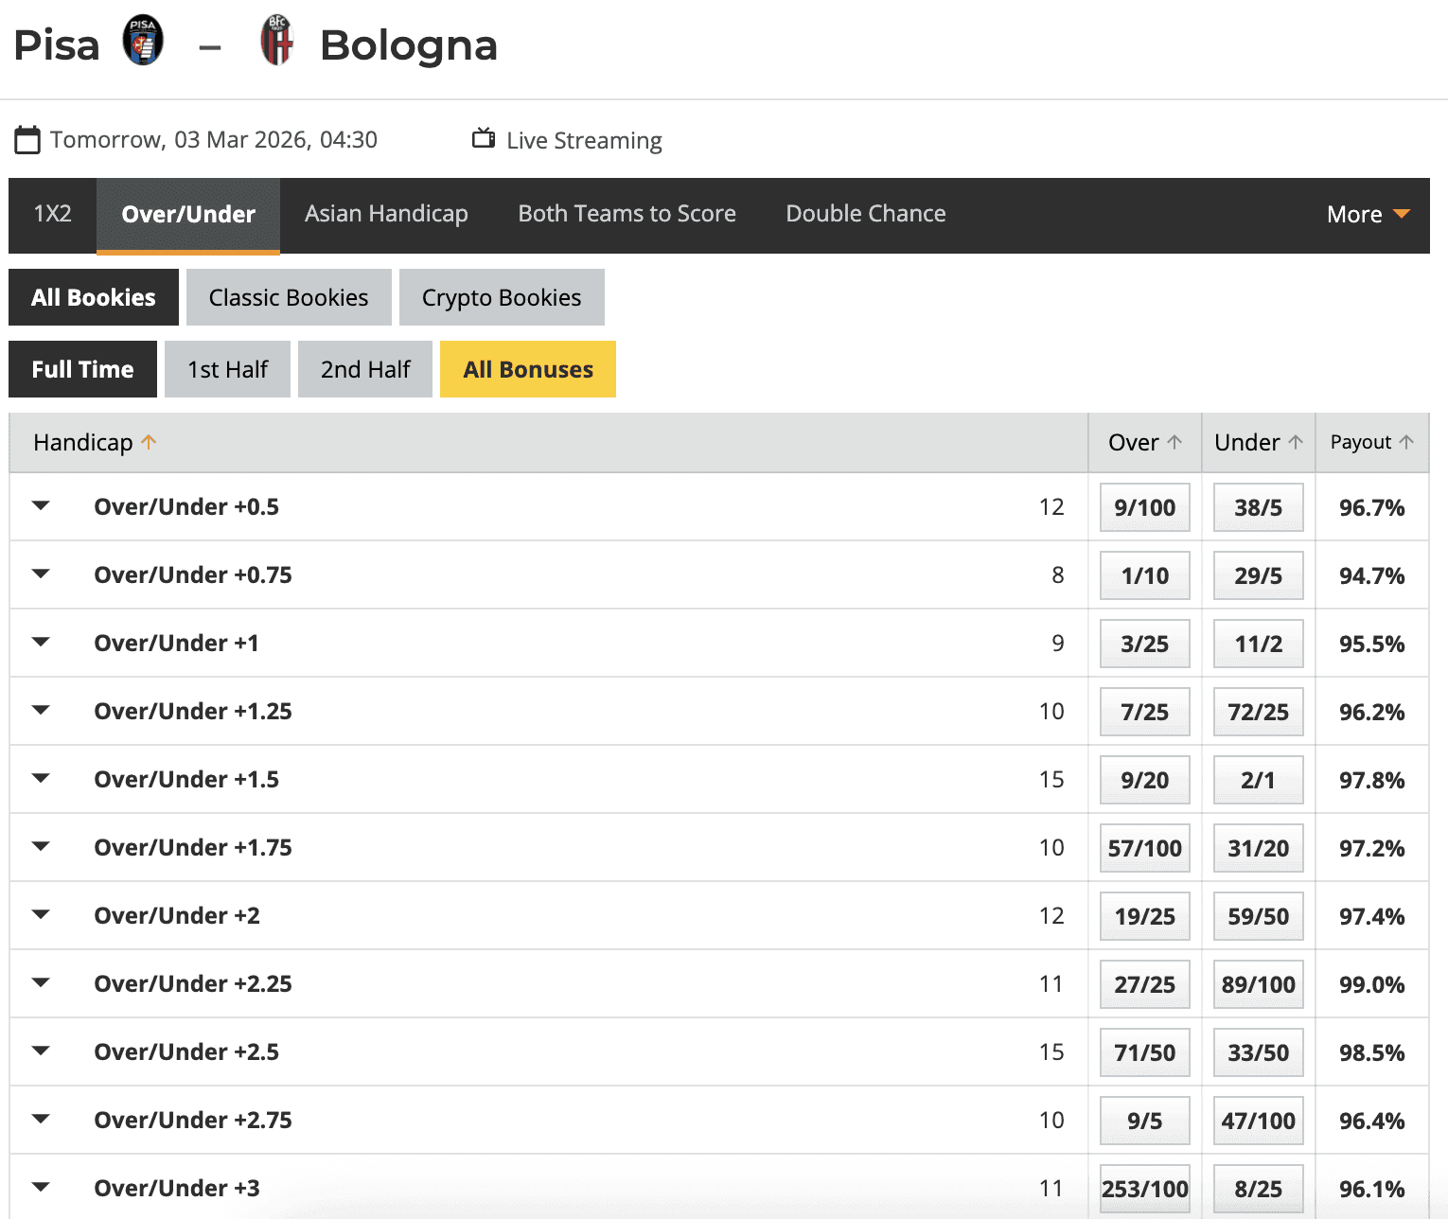Click the 2/1 Under odds for +1.5

tap(1258, 779)
